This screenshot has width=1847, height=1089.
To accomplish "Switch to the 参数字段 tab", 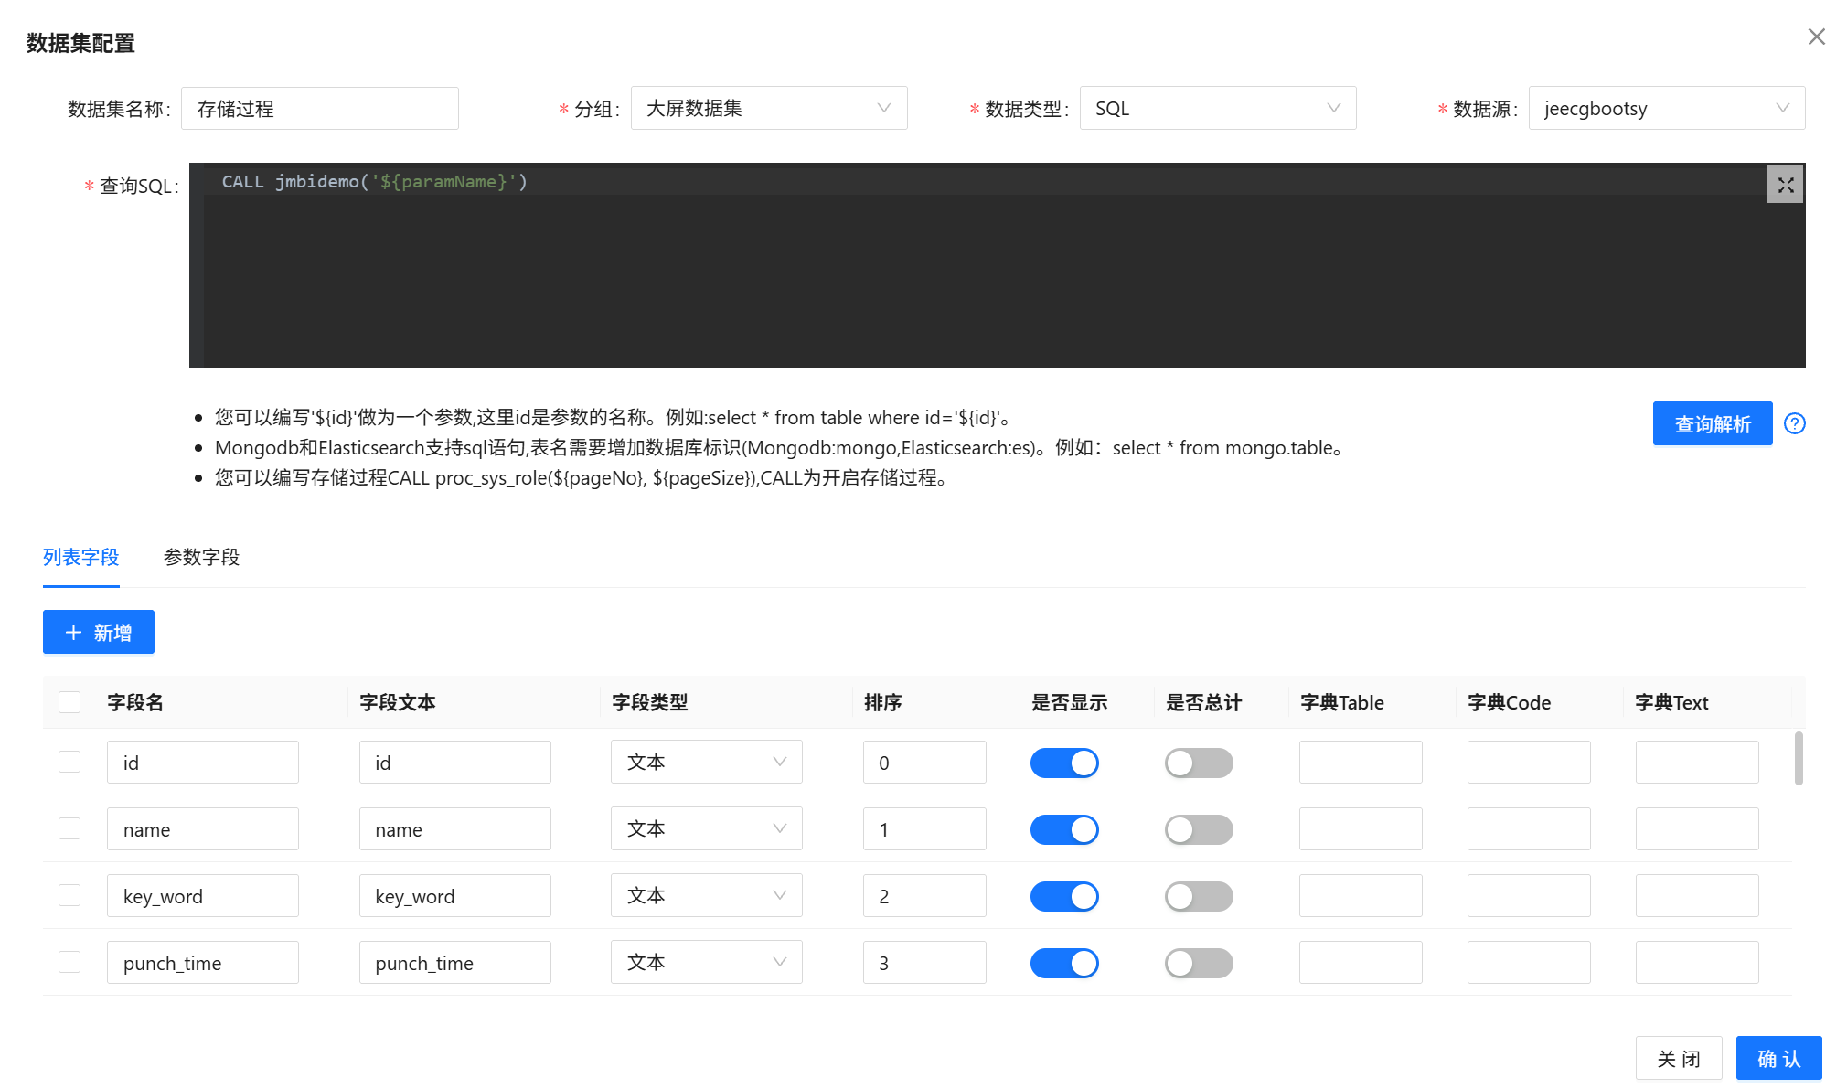I will pyautogui.click(x=201, y=557).
